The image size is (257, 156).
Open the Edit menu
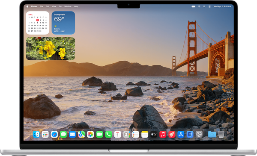(48, 6)
